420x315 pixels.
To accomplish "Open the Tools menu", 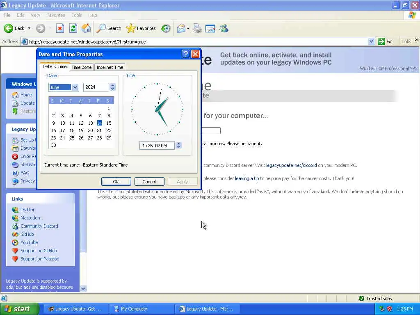I will (77, 15).
